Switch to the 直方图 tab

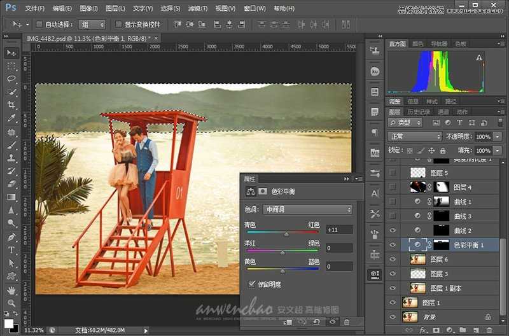tap(397, 43)
